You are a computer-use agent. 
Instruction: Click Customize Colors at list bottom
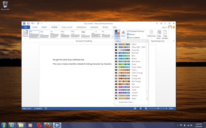(126, 102)
